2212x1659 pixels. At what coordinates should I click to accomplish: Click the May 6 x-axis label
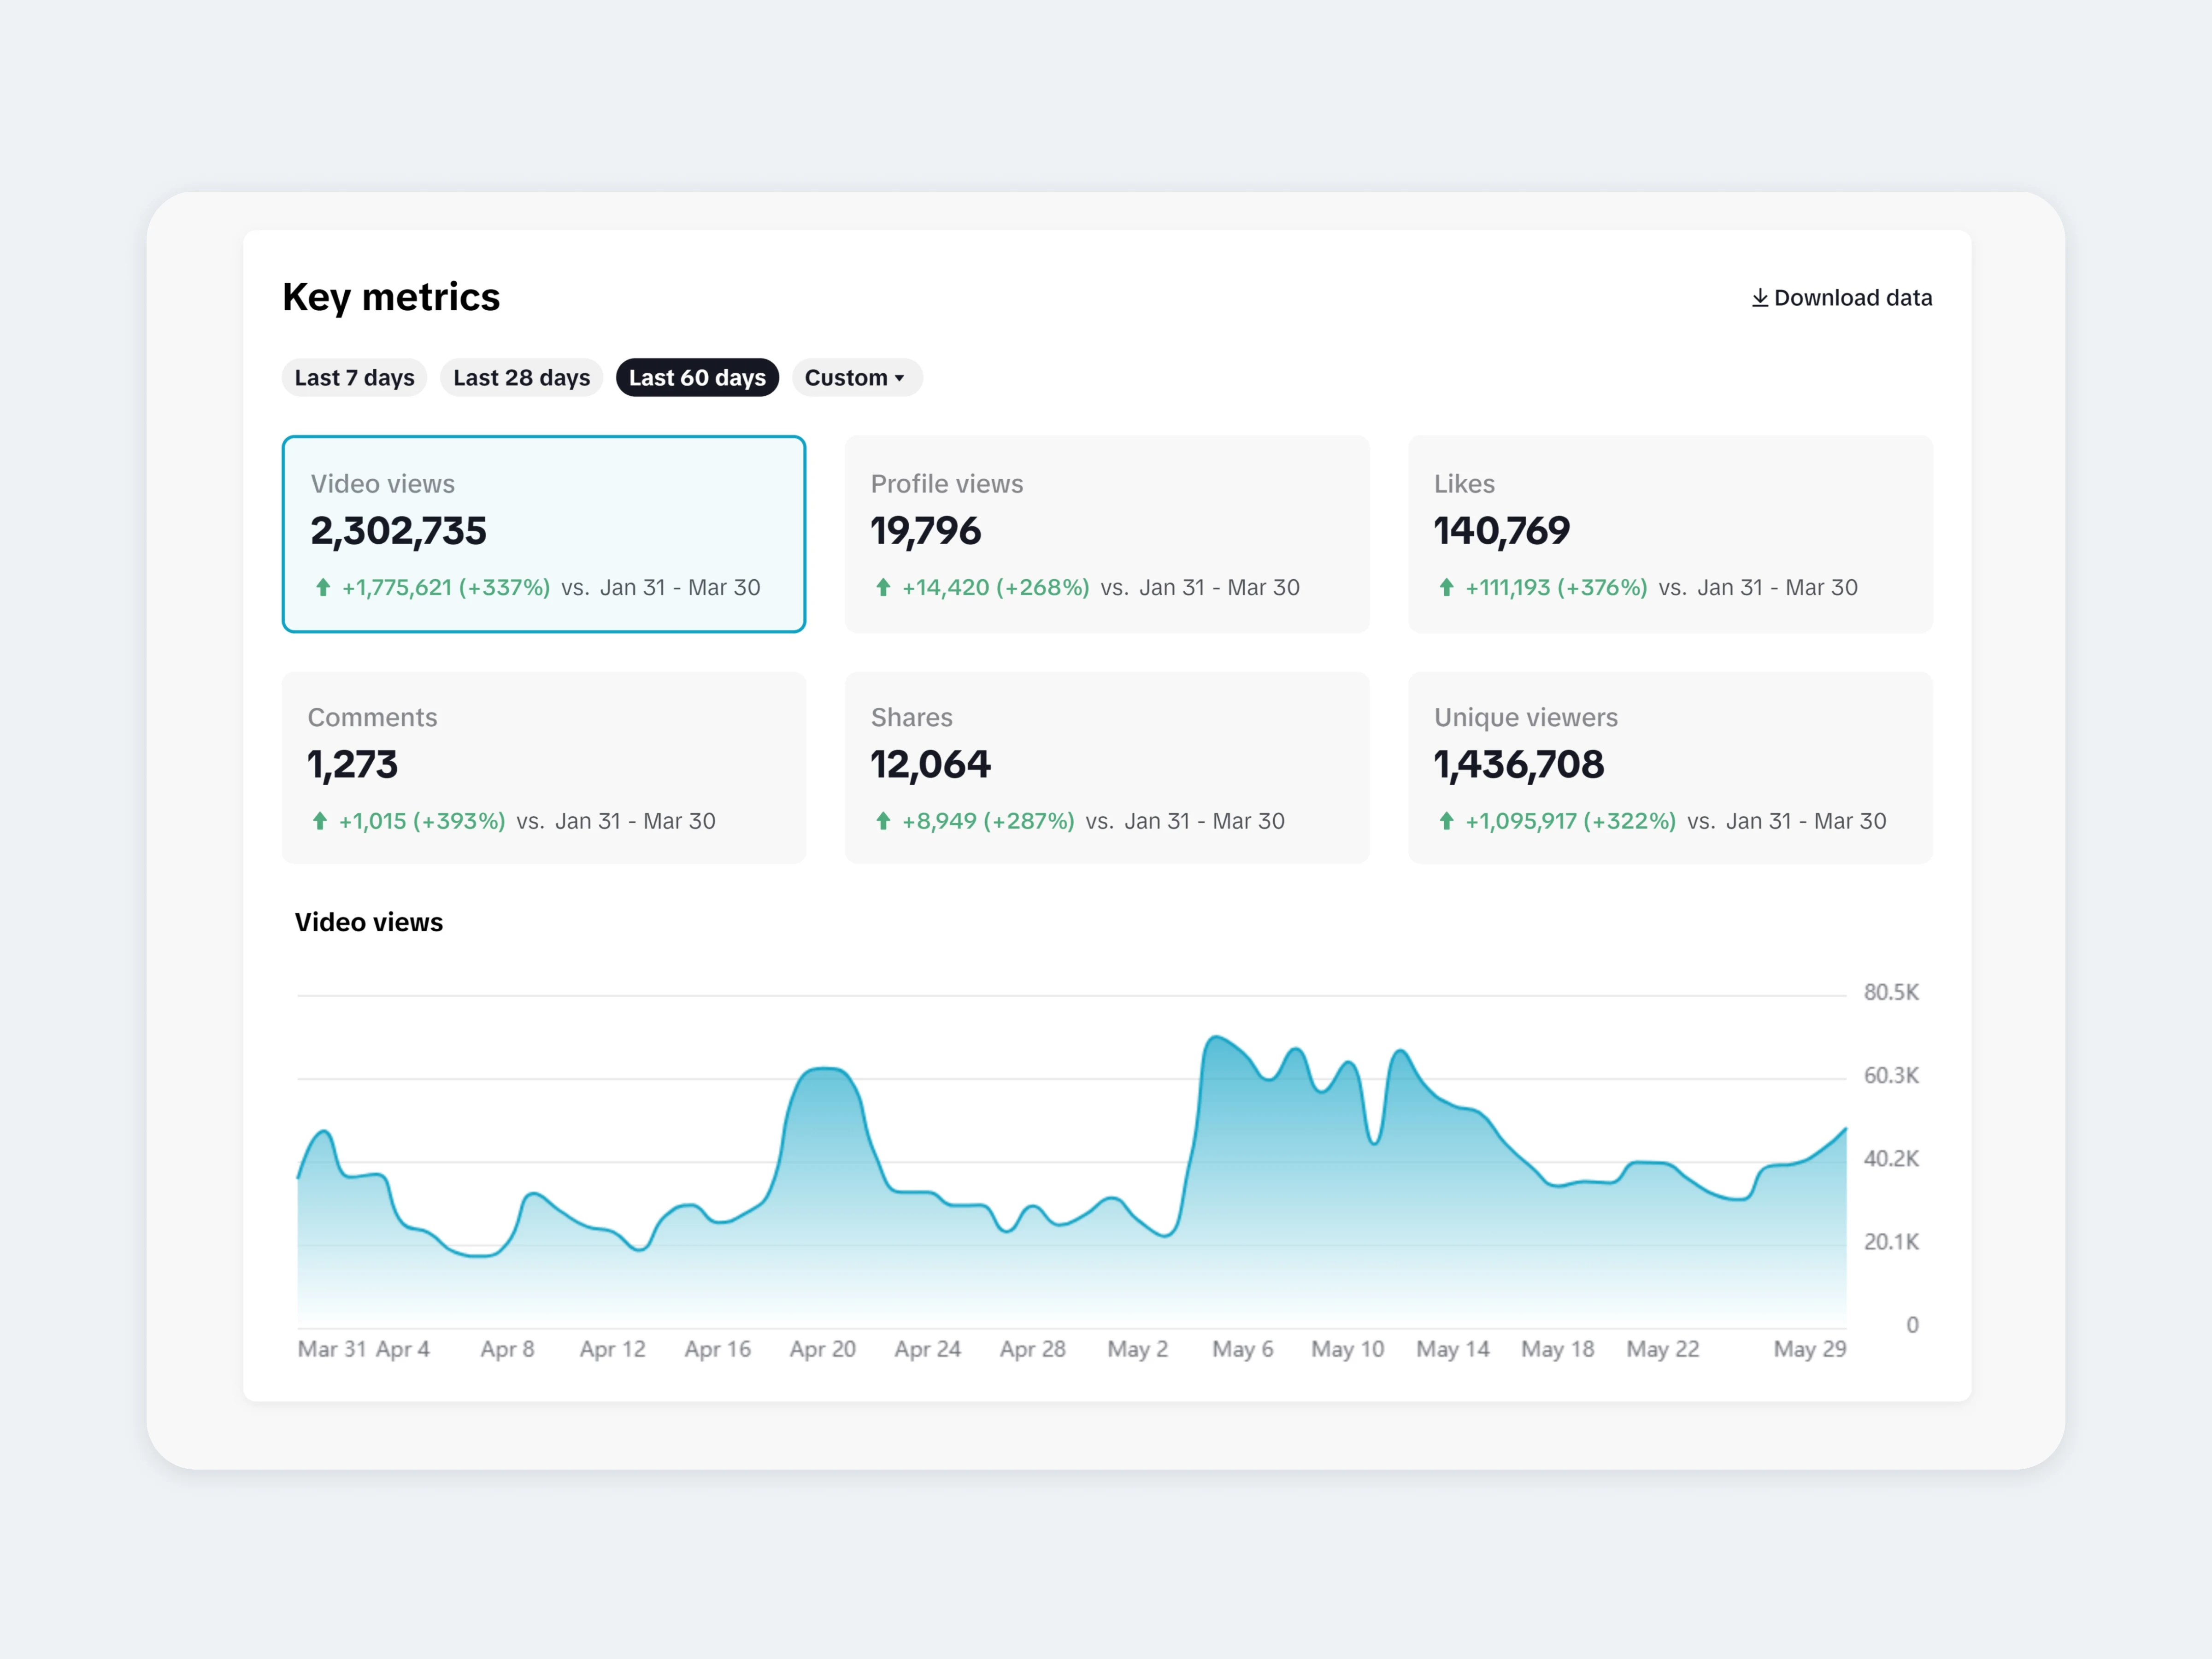click(1243, 1350)
